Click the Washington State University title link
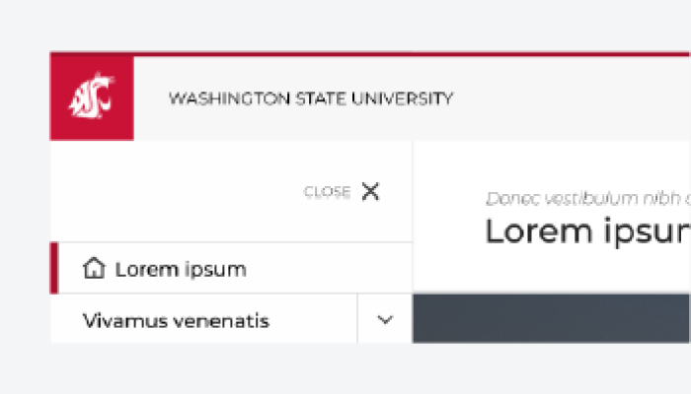The image size is (691, 394). coord(311,98)
